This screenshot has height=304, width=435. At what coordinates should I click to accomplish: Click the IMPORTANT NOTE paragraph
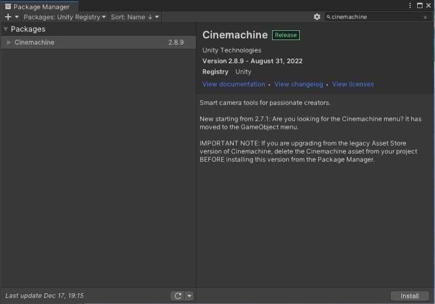[308, 151]
